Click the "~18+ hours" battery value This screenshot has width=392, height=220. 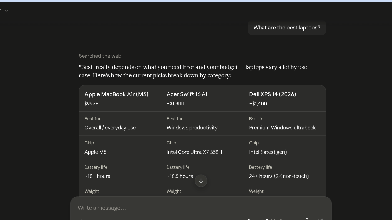(97, 176)
